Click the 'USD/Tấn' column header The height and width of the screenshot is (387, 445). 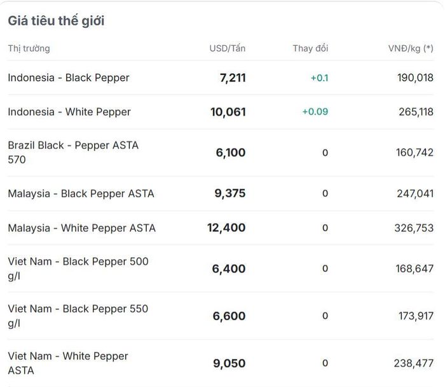pyautogui.click(x=228, y=48)
